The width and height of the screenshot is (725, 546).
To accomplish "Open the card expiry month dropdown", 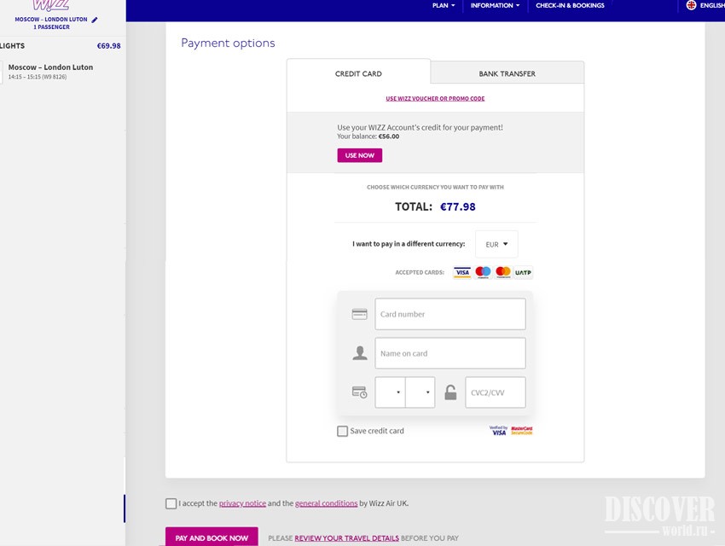I will pyautogui.click(x=390, y=392).
